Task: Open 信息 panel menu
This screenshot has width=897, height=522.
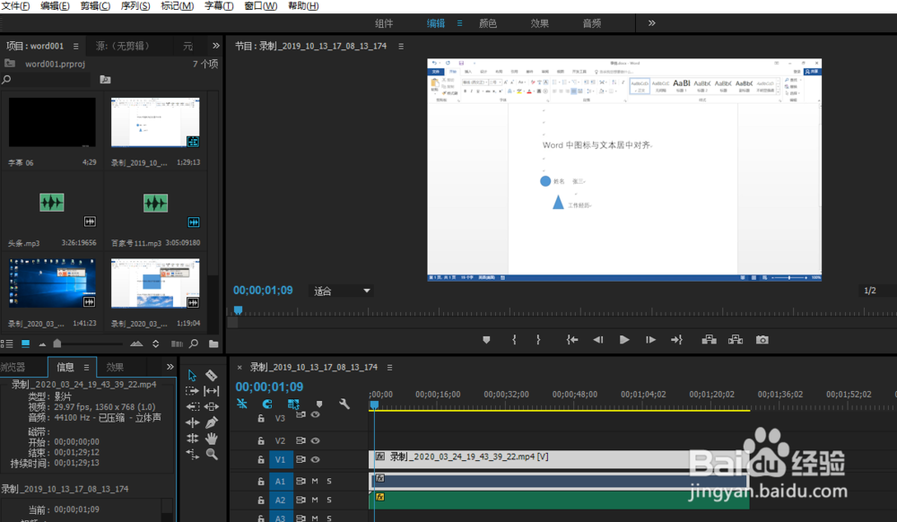Action: pyautogui.click(x=86, y=367)
